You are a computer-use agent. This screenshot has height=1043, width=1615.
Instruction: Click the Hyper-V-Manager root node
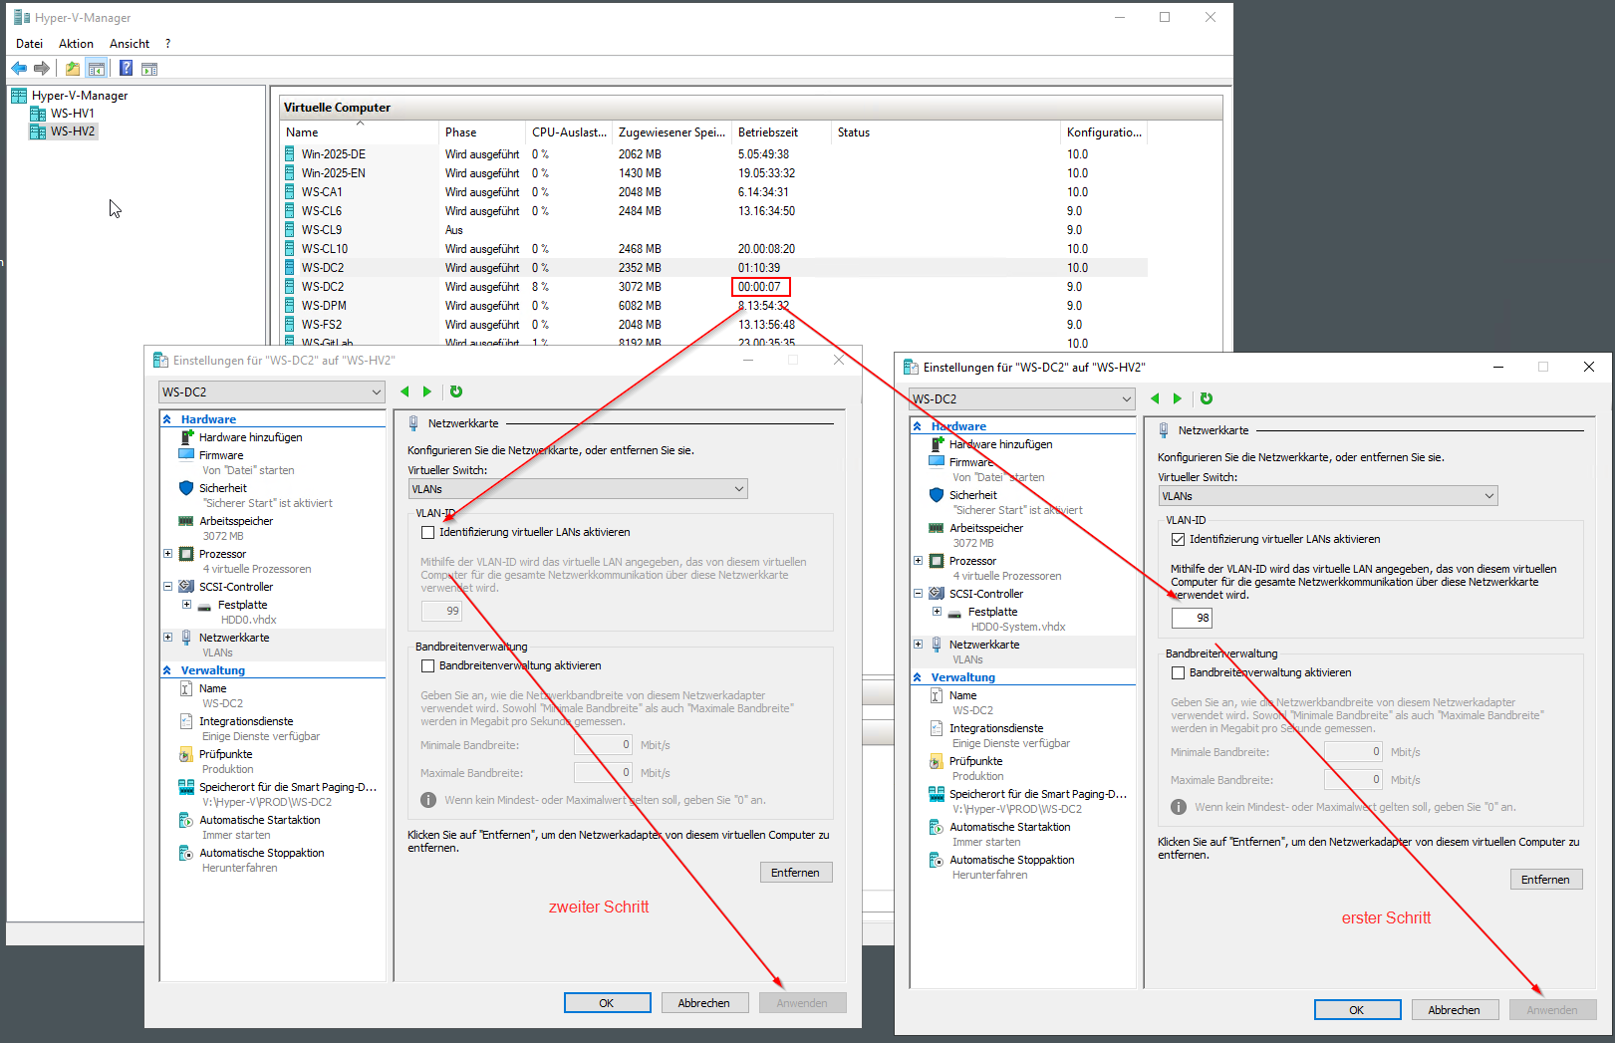click(70, 96)
